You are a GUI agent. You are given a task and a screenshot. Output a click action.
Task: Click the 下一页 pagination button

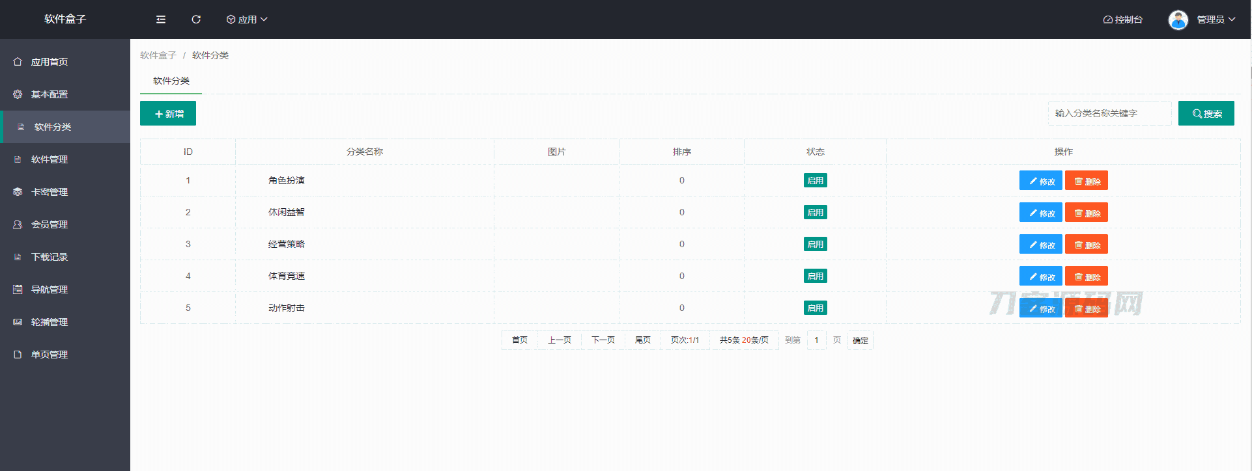603,340
